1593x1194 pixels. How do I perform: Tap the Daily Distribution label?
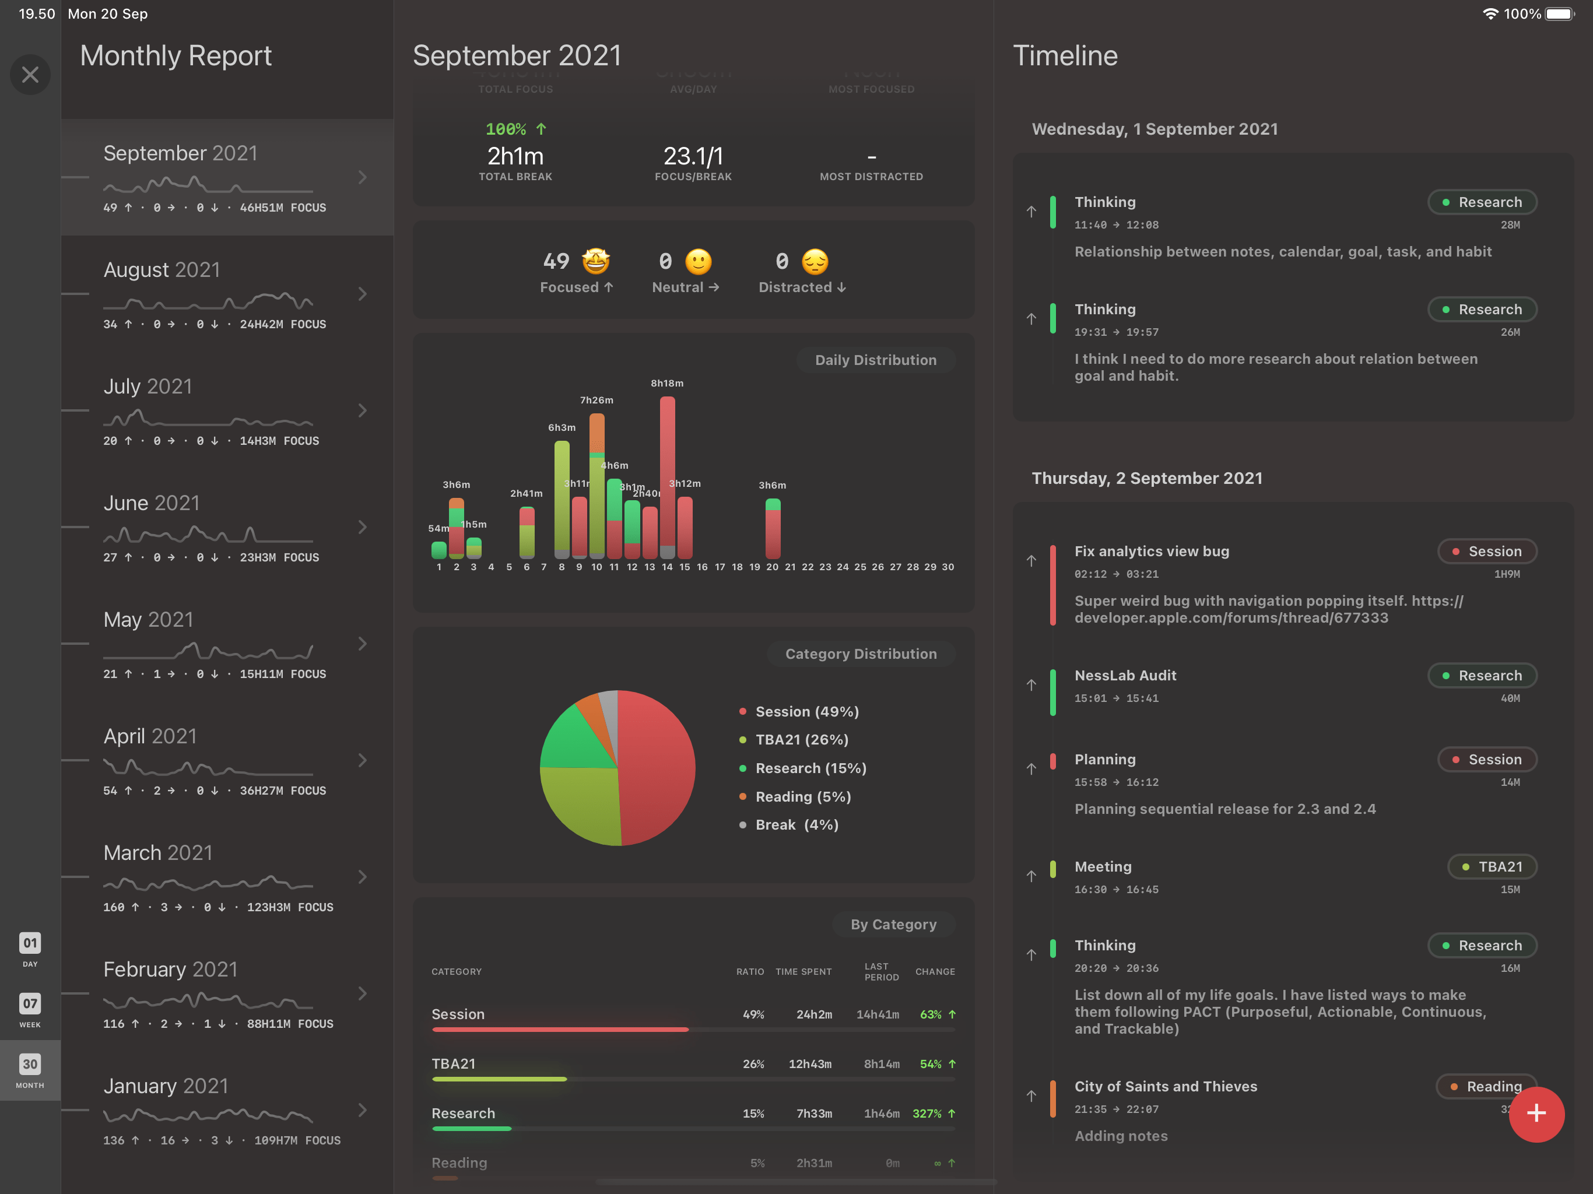pos(876,360)
